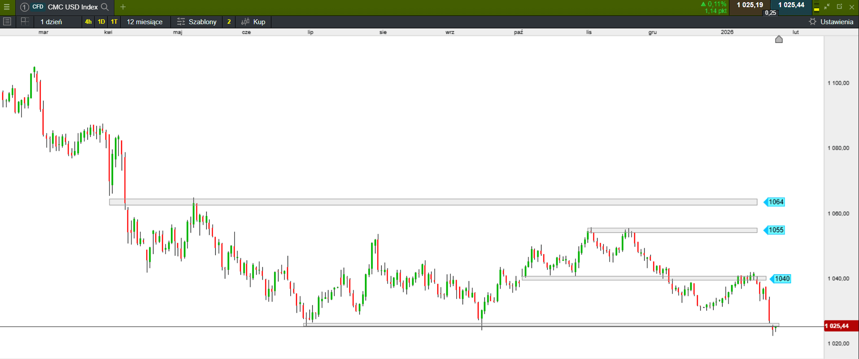Open the hamburger menu icon

[7, 7]
